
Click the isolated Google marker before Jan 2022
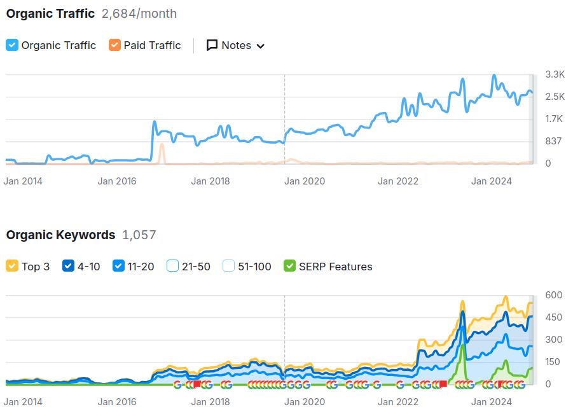coord(399,385)
